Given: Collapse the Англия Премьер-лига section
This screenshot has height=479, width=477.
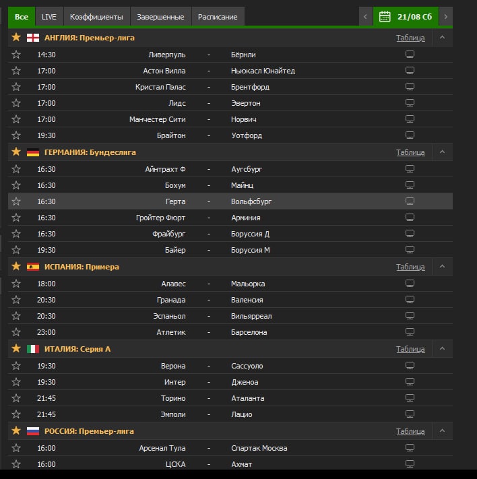Looking at the screenshot, I should pyautogui.click(x=442, y=38).
